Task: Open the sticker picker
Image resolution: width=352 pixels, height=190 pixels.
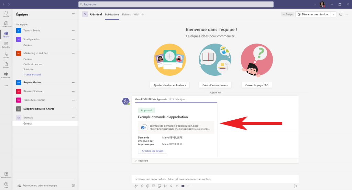Action: tap(159, 186)
